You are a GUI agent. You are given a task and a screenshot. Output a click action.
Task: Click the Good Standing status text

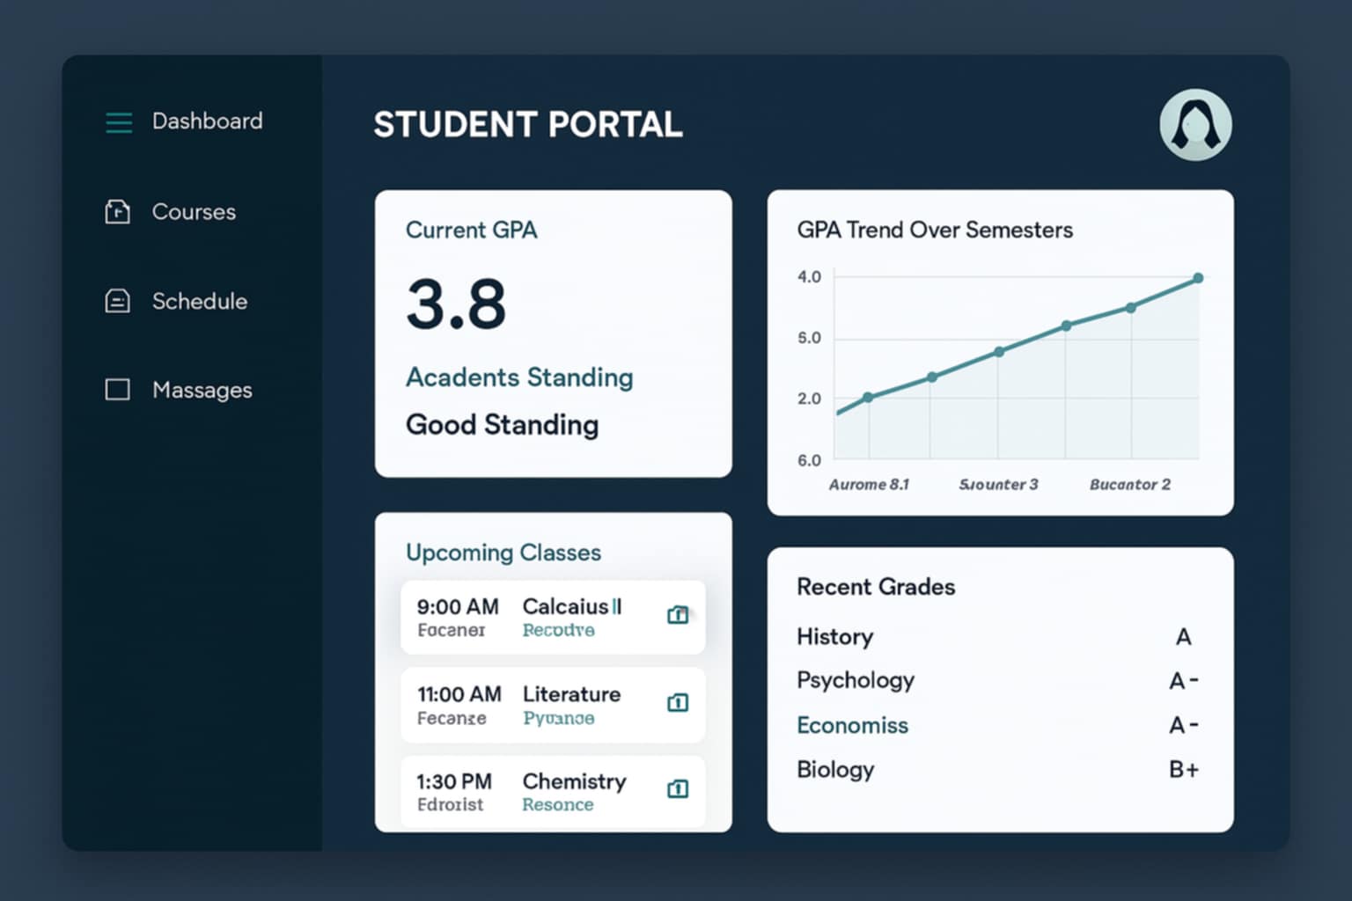coord(501,425)
